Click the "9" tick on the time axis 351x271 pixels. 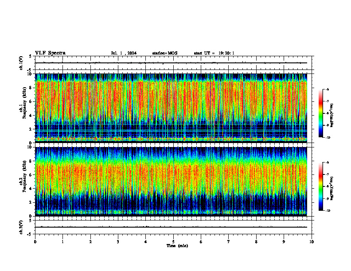coord(284,242)
